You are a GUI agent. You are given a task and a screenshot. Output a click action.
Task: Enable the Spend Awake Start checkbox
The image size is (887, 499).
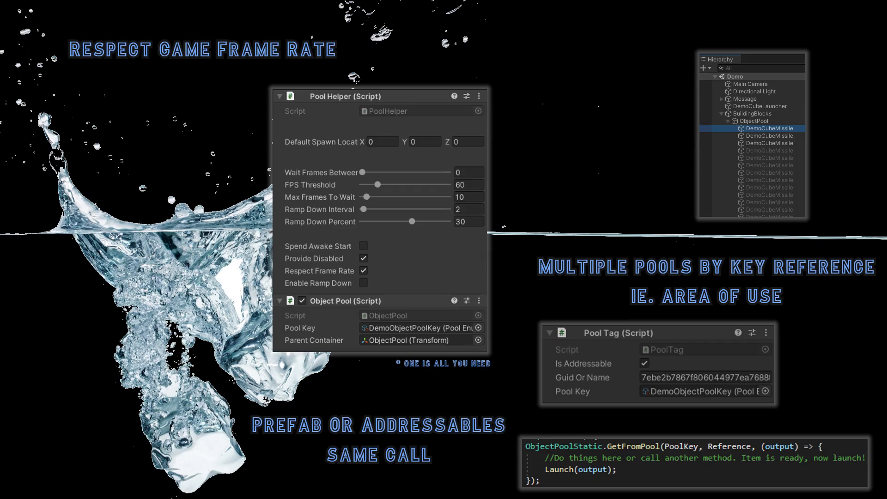[x=364, y=246]
